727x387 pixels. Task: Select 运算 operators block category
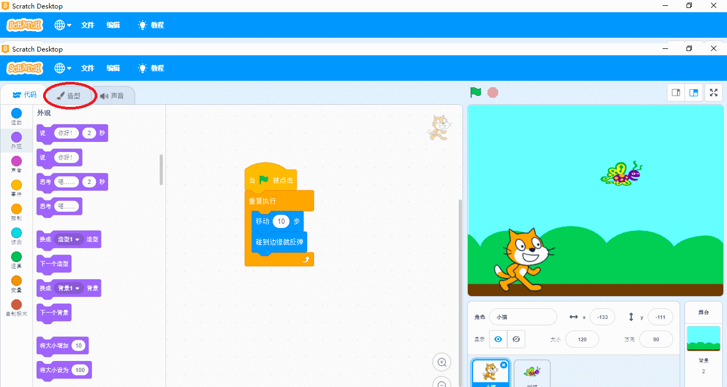pos(16,260)
